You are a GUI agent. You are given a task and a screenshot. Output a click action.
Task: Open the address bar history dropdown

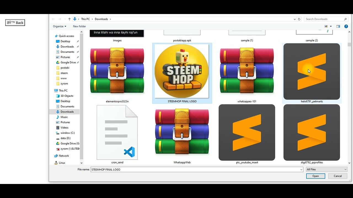(x=295, y=19)
